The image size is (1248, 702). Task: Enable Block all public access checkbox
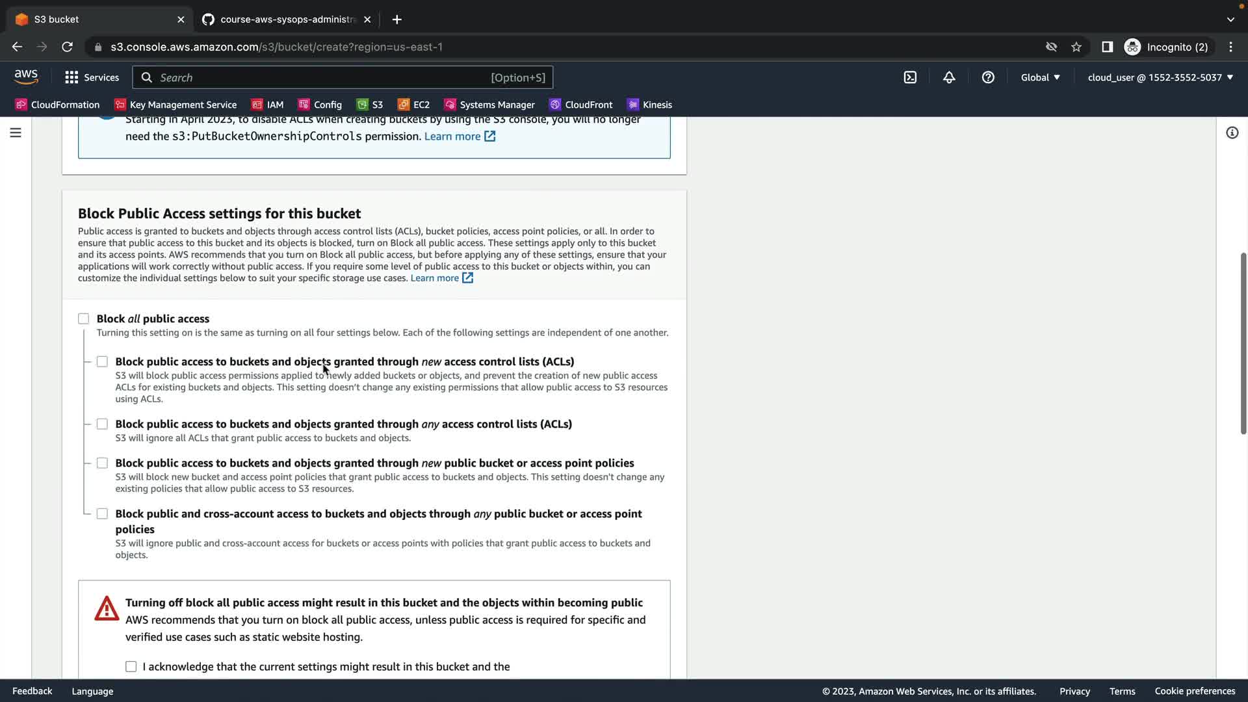tap(84, 318)
